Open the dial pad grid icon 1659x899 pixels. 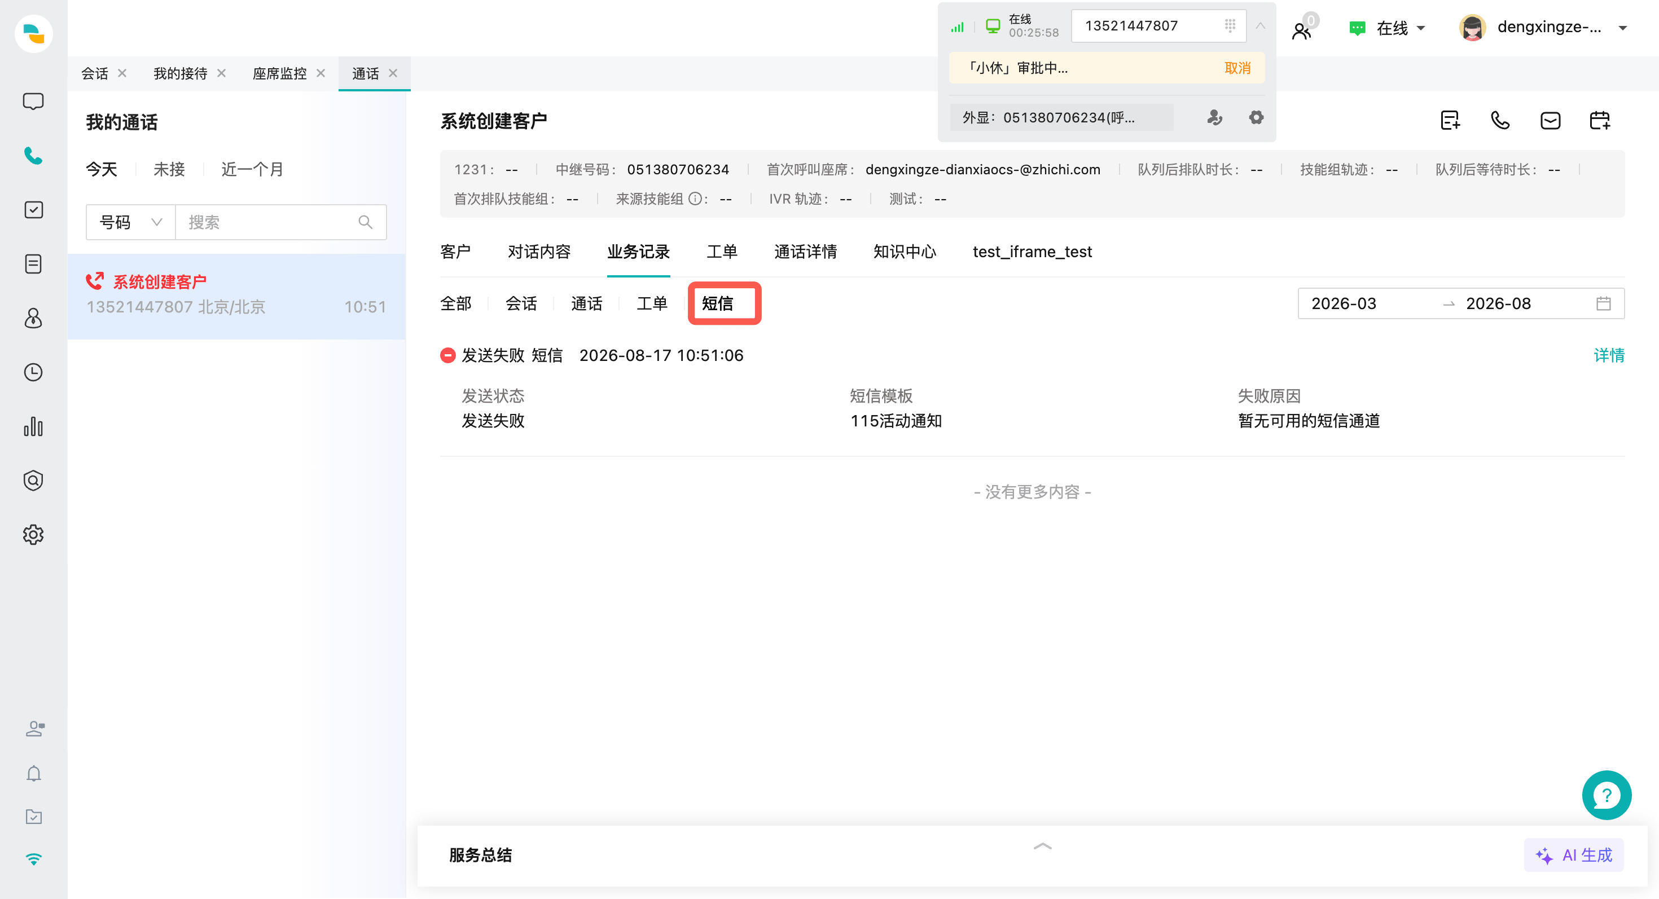coord(1230,26)
